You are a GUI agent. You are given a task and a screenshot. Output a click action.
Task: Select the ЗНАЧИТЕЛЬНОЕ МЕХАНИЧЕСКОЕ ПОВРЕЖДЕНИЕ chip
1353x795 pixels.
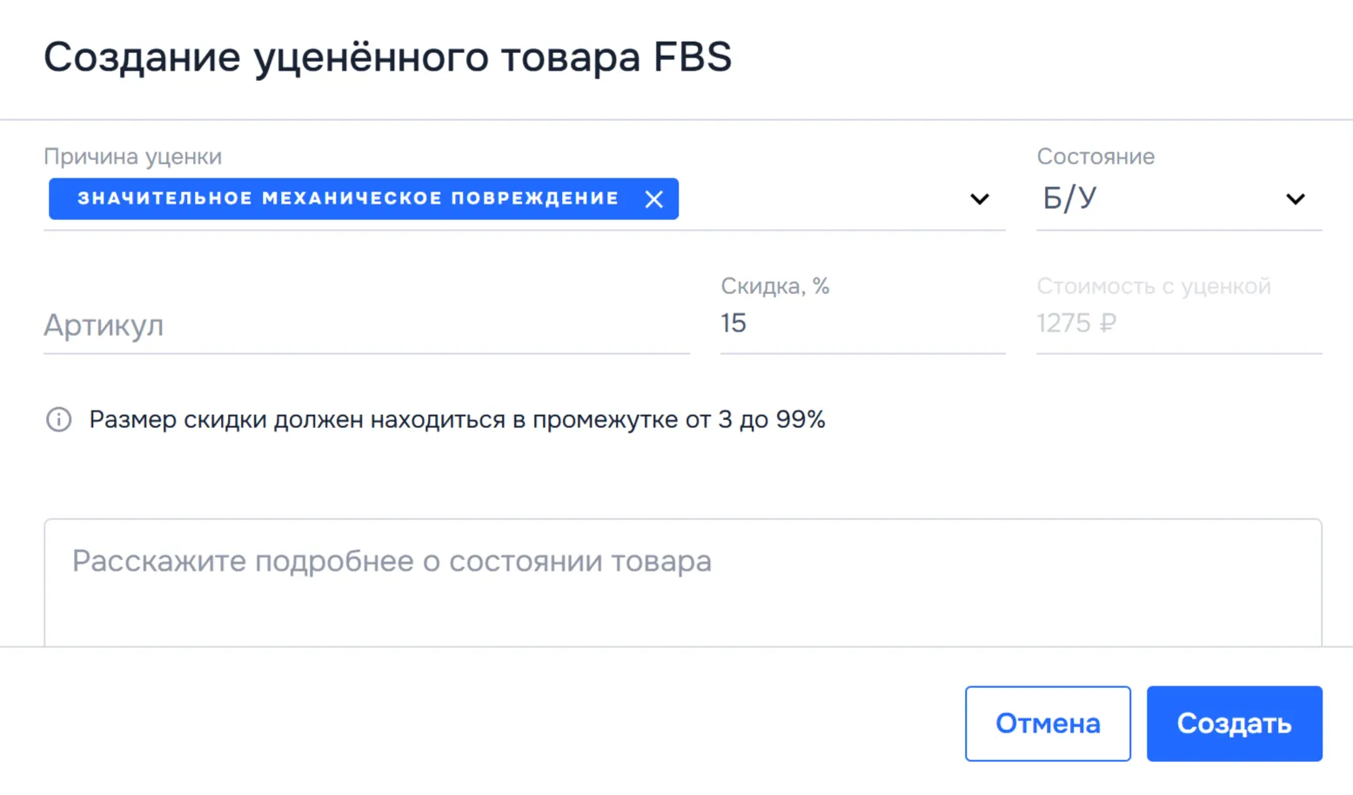[x=348, y=199]
